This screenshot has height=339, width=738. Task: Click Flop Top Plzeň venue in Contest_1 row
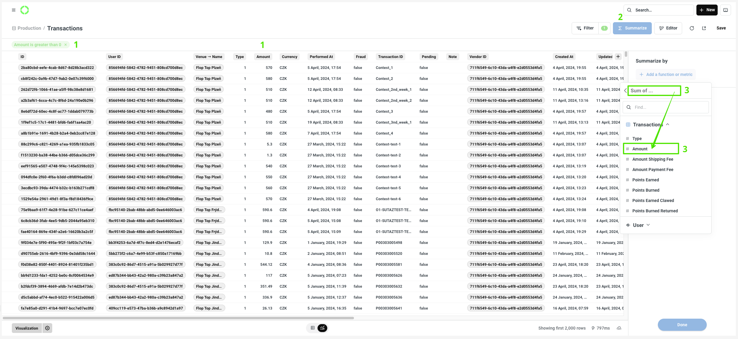tap(208, 68)
